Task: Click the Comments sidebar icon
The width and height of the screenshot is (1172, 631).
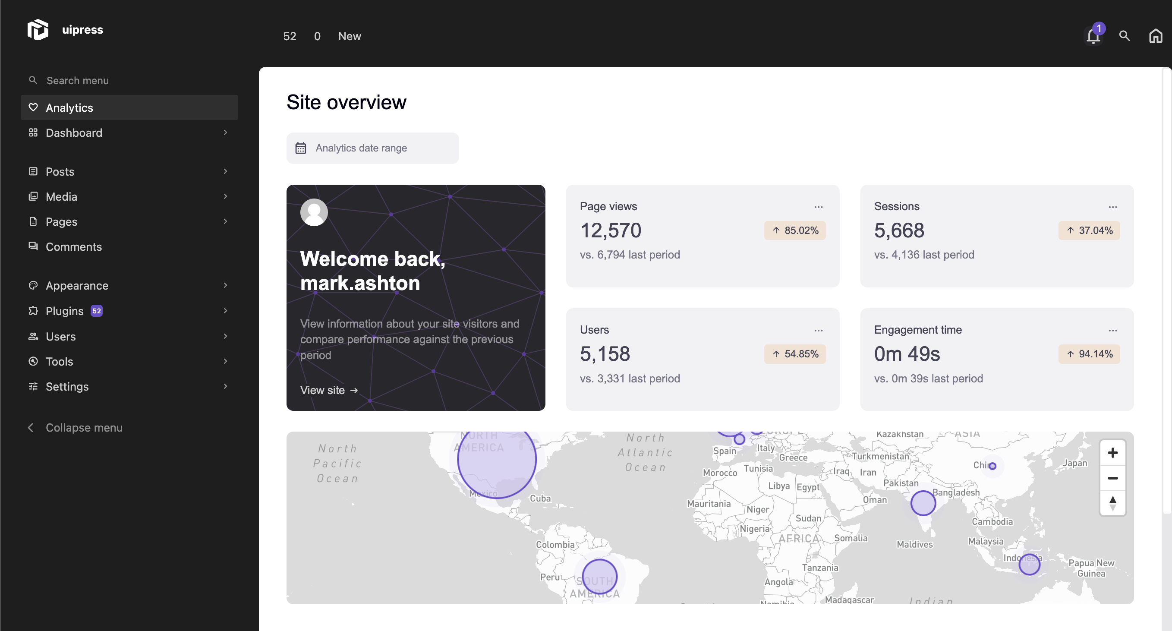Action: coord(33,246)
